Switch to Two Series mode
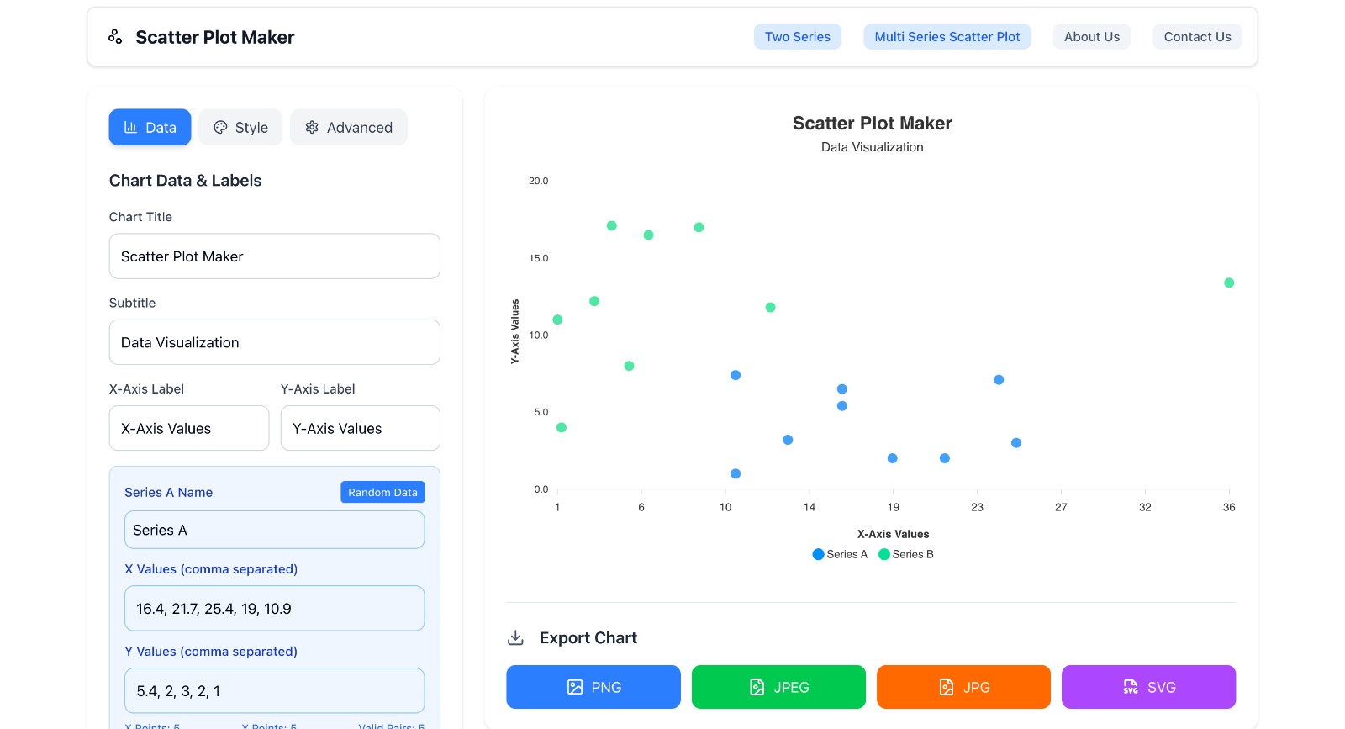The image size is (1345, 729). pos(797,36)
